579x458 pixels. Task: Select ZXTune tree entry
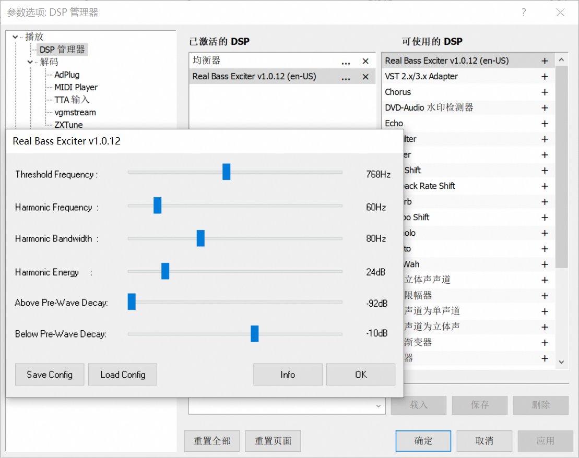coord(68,125)
